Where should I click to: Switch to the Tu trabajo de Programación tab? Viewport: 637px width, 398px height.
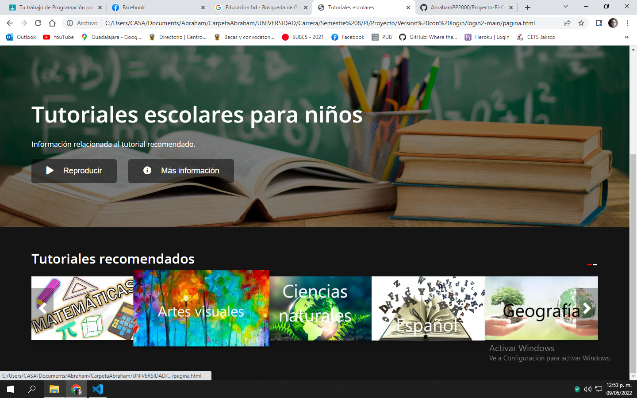point(55,8)
